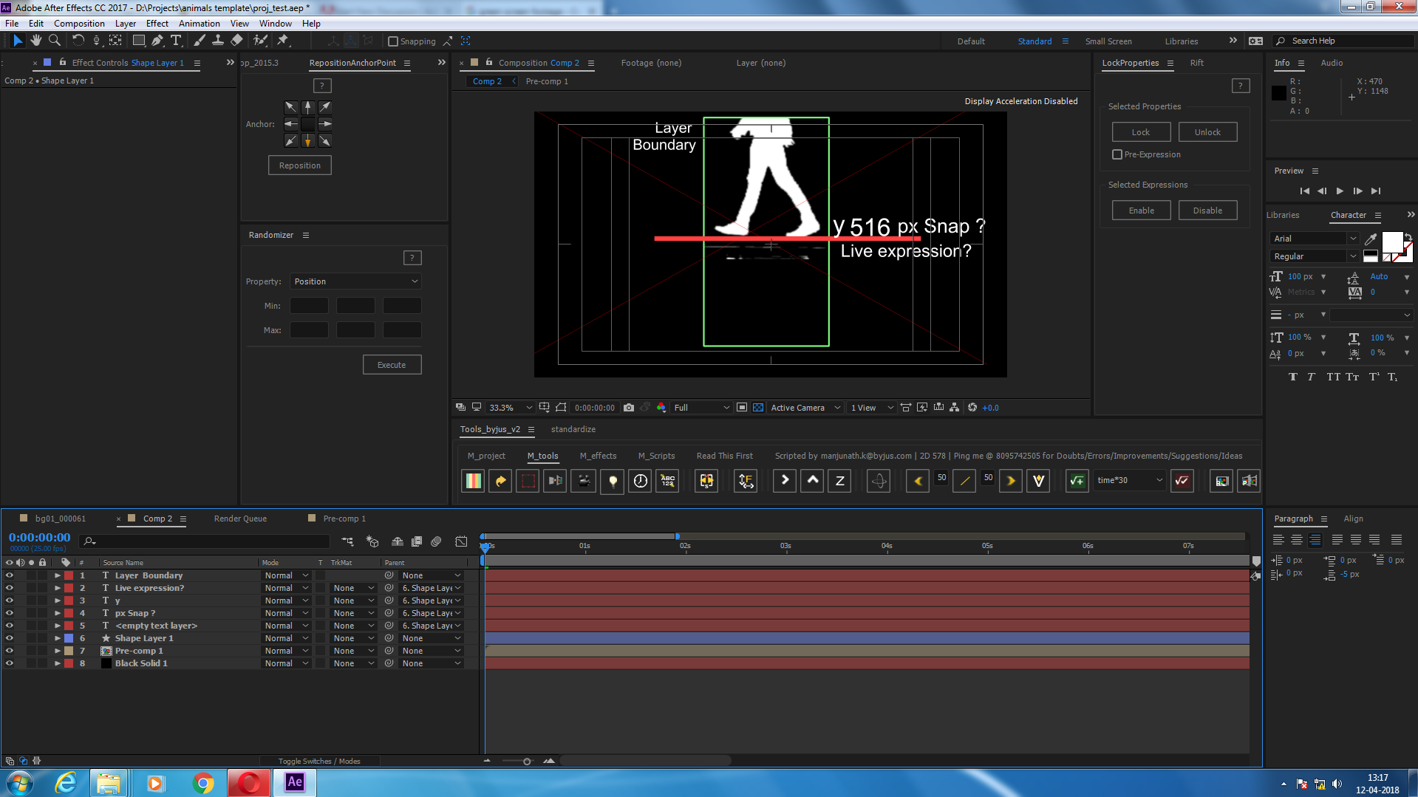Open the Property dropdown showing Position
1418x797 pixels.
click(355, 281)
